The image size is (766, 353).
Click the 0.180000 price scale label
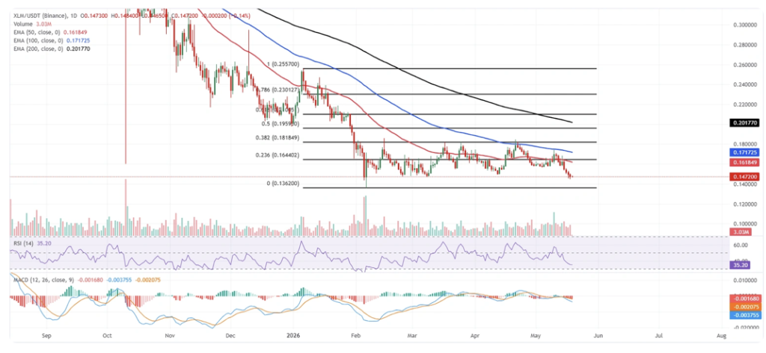click(746, 144)
